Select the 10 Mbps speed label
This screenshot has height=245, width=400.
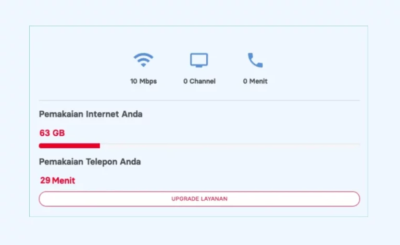[x=143, y=81]
